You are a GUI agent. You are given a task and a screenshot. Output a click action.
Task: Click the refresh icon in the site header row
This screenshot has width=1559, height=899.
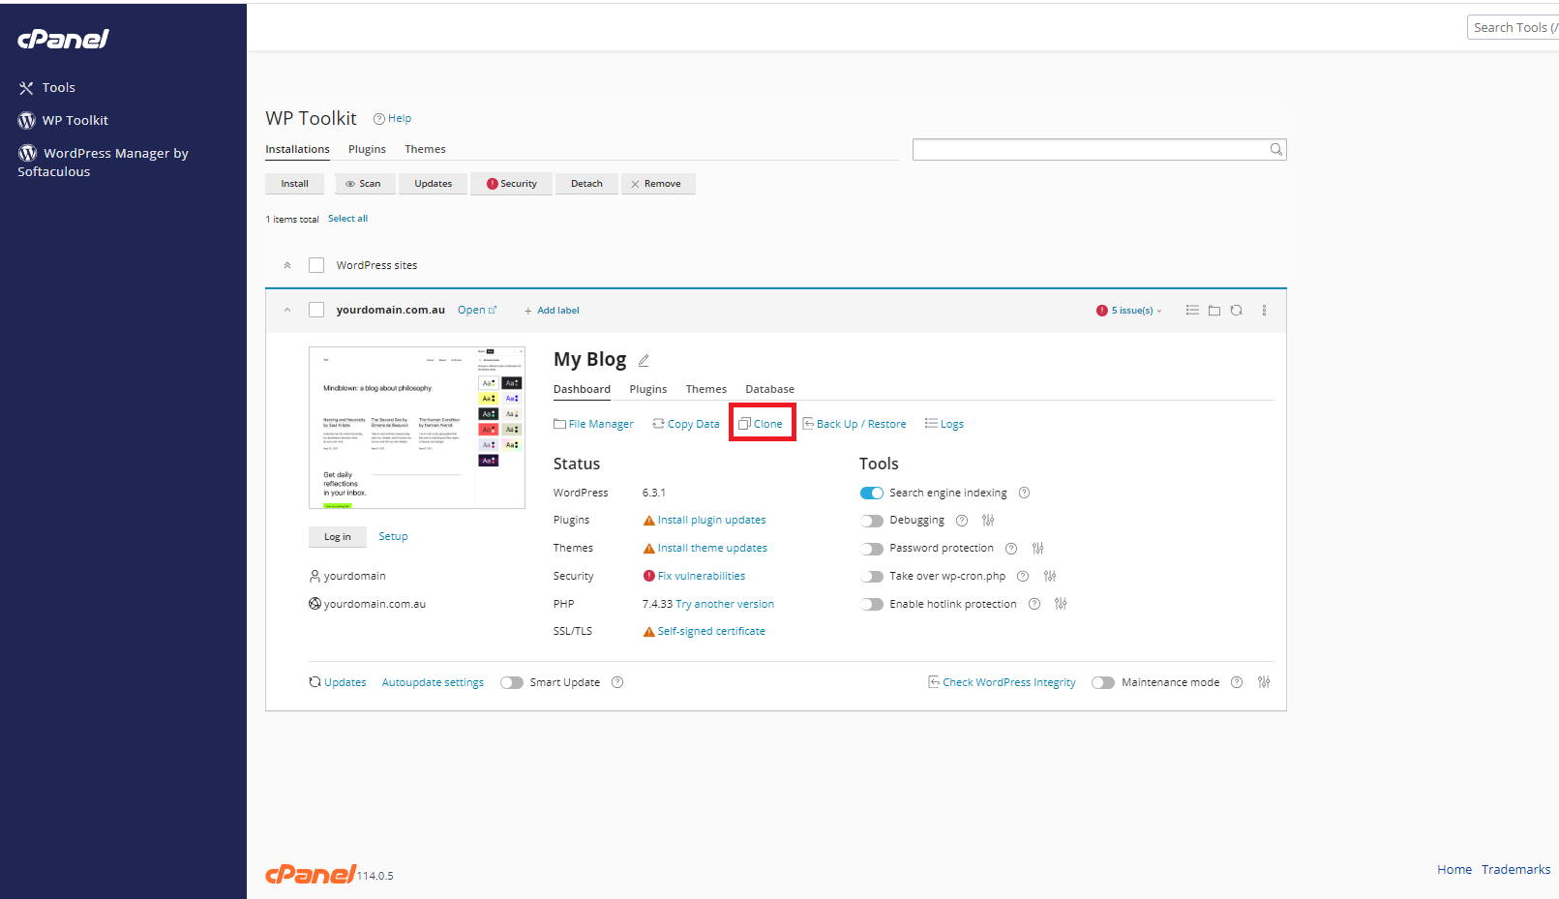(x=1237, y=311)
